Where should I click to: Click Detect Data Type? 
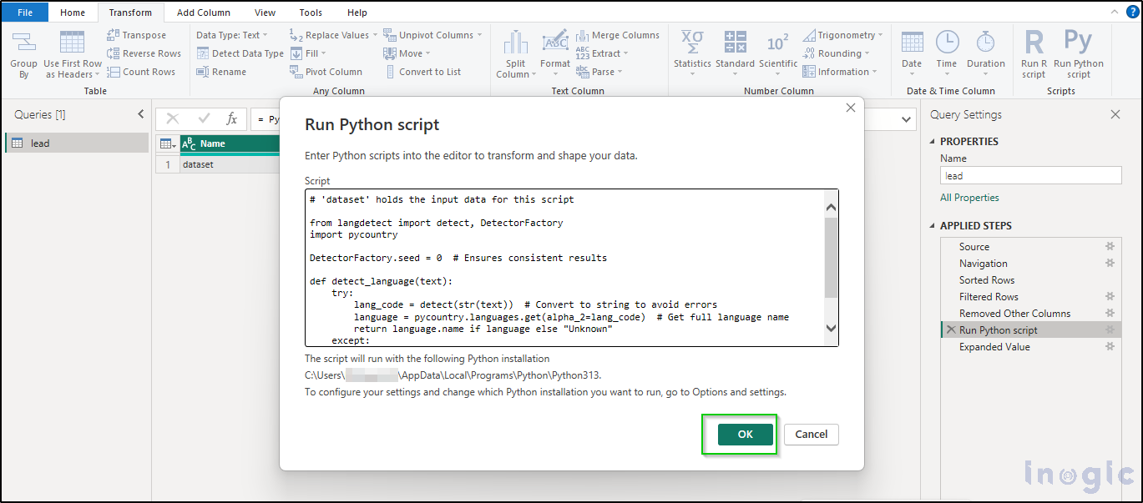pos(240,53)
